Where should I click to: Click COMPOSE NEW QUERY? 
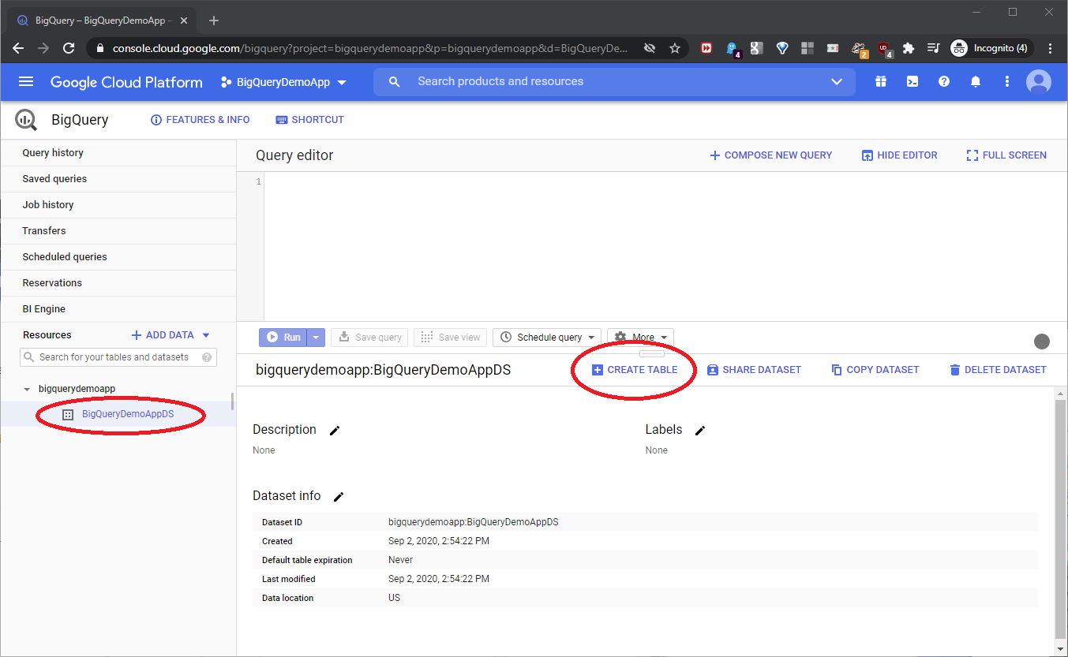770,155
